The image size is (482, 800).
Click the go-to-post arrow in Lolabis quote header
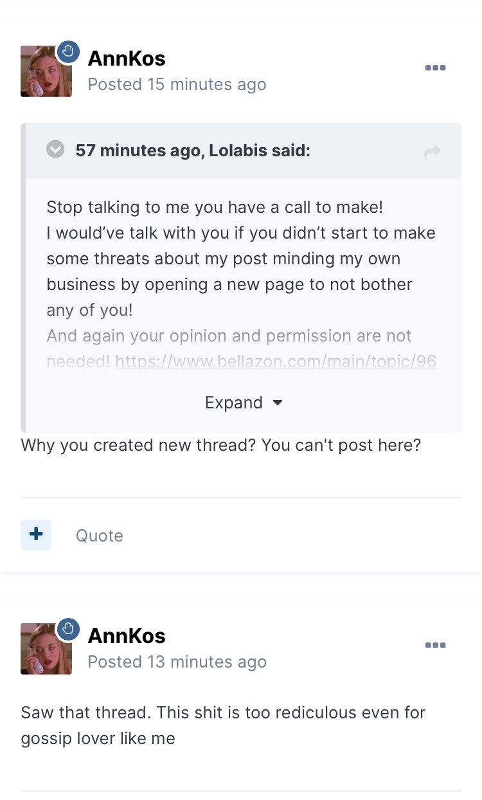coord(433,152)
